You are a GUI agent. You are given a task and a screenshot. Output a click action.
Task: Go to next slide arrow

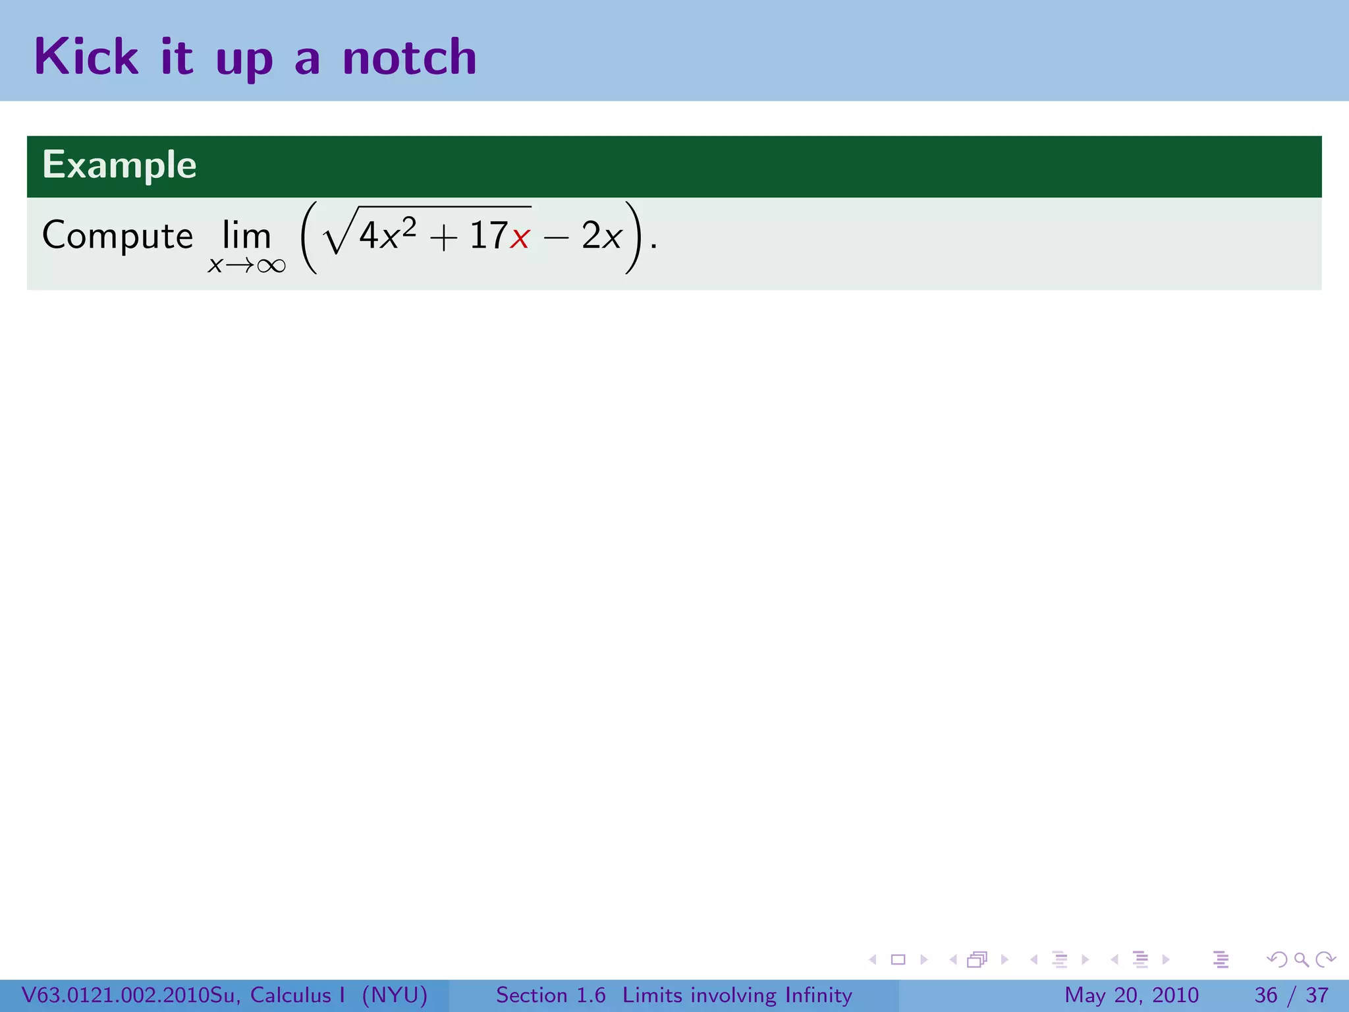923,960
